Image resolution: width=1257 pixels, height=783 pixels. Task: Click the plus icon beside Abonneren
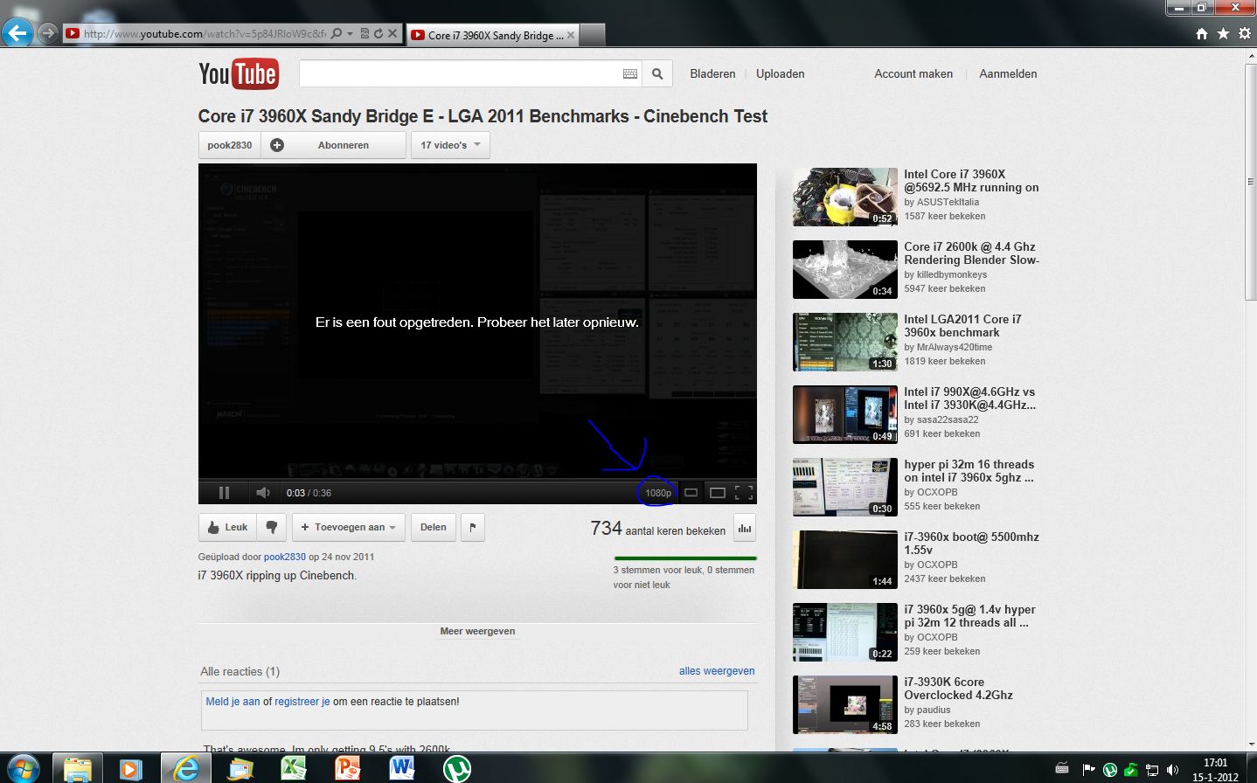click(277, 145)
